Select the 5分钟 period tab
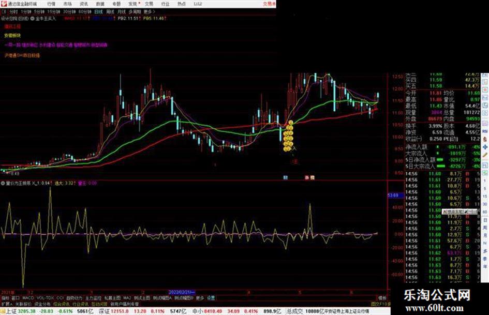 (x=39, y=11)
